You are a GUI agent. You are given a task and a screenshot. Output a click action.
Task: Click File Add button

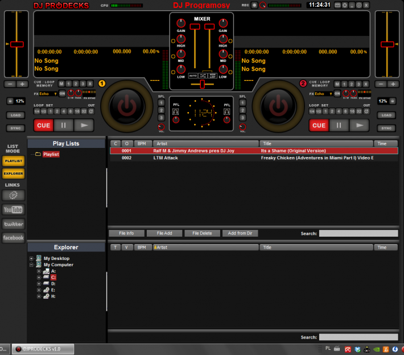pyautogui.click(x=164, y=233)
